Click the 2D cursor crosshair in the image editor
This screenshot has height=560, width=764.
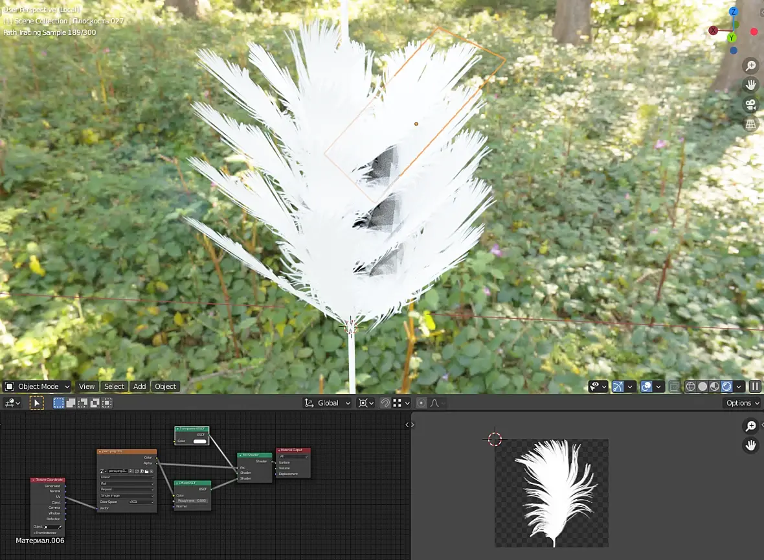(495, 439)
